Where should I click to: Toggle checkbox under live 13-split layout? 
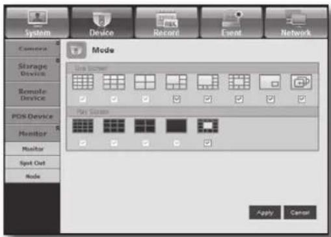tap(239, 99)
